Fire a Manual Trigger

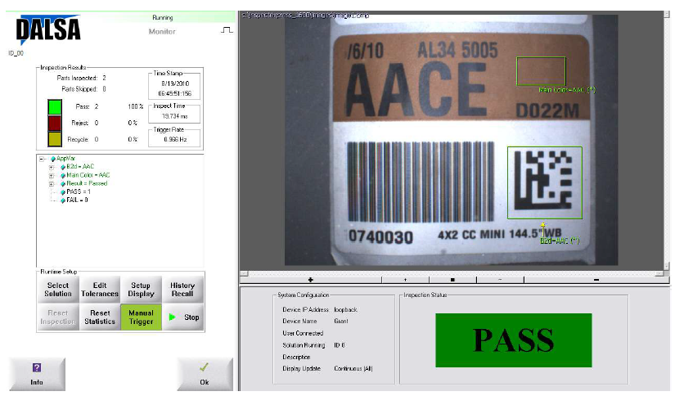tap(141, 317)
